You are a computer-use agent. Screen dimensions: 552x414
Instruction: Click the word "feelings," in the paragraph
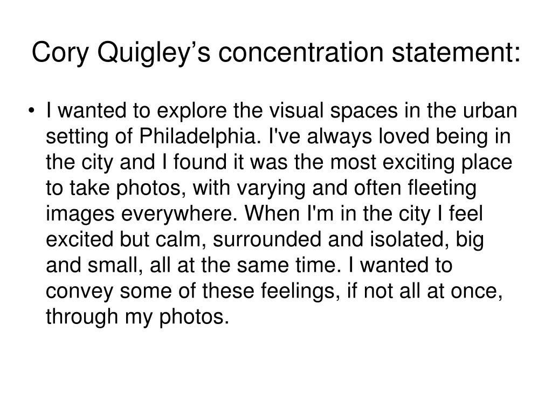[x=301, y=291]
